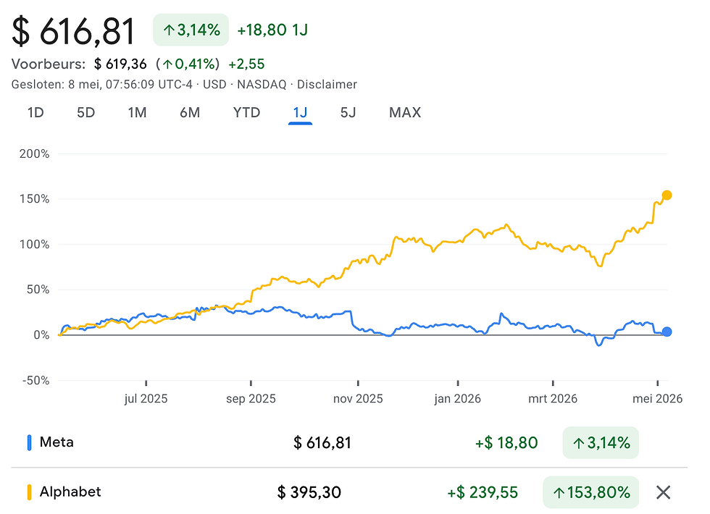The width and height of the screenshot is (710, 514).
Task: Click the jan 2026 axis label
Action: 457,399
